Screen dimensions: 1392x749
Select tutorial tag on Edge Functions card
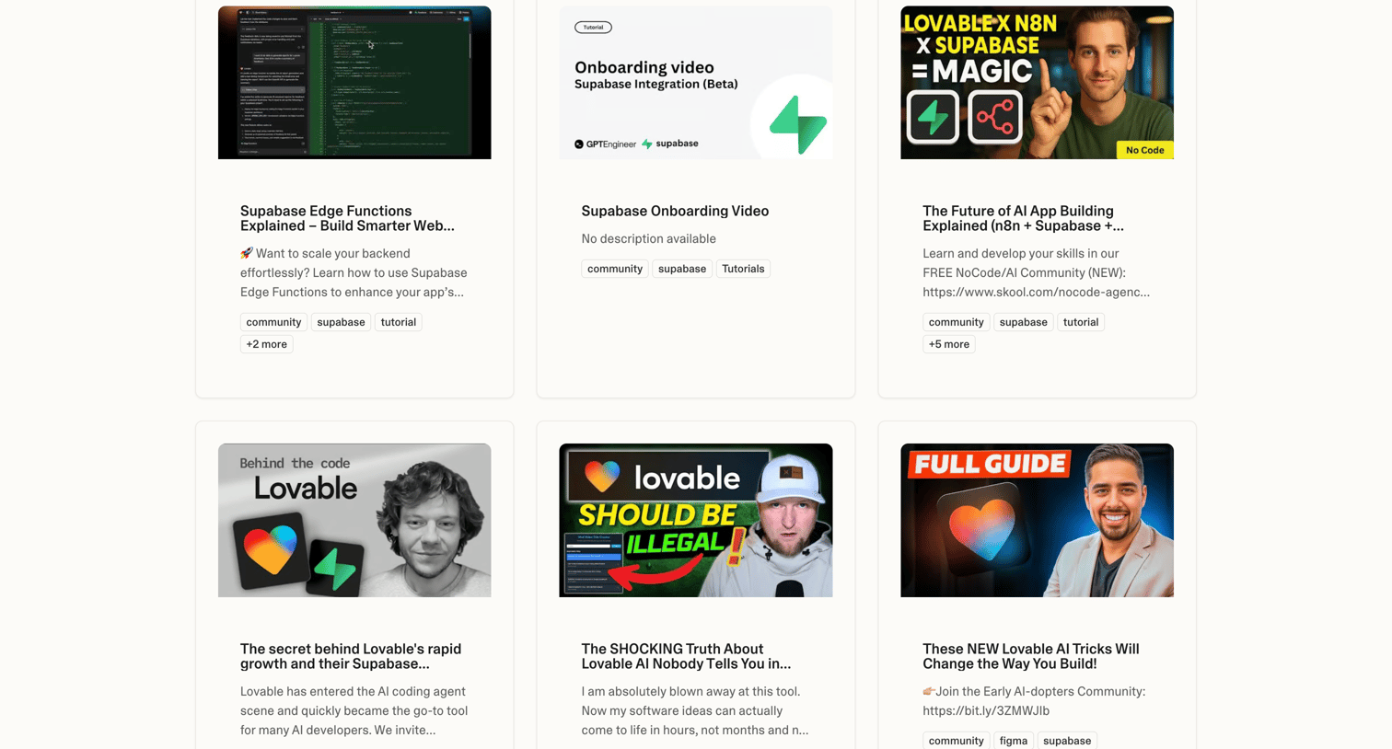point(399,322)
